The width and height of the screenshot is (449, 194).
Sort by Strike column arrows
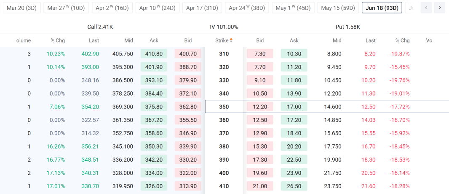pyautogui.click(x=231, y=41)
